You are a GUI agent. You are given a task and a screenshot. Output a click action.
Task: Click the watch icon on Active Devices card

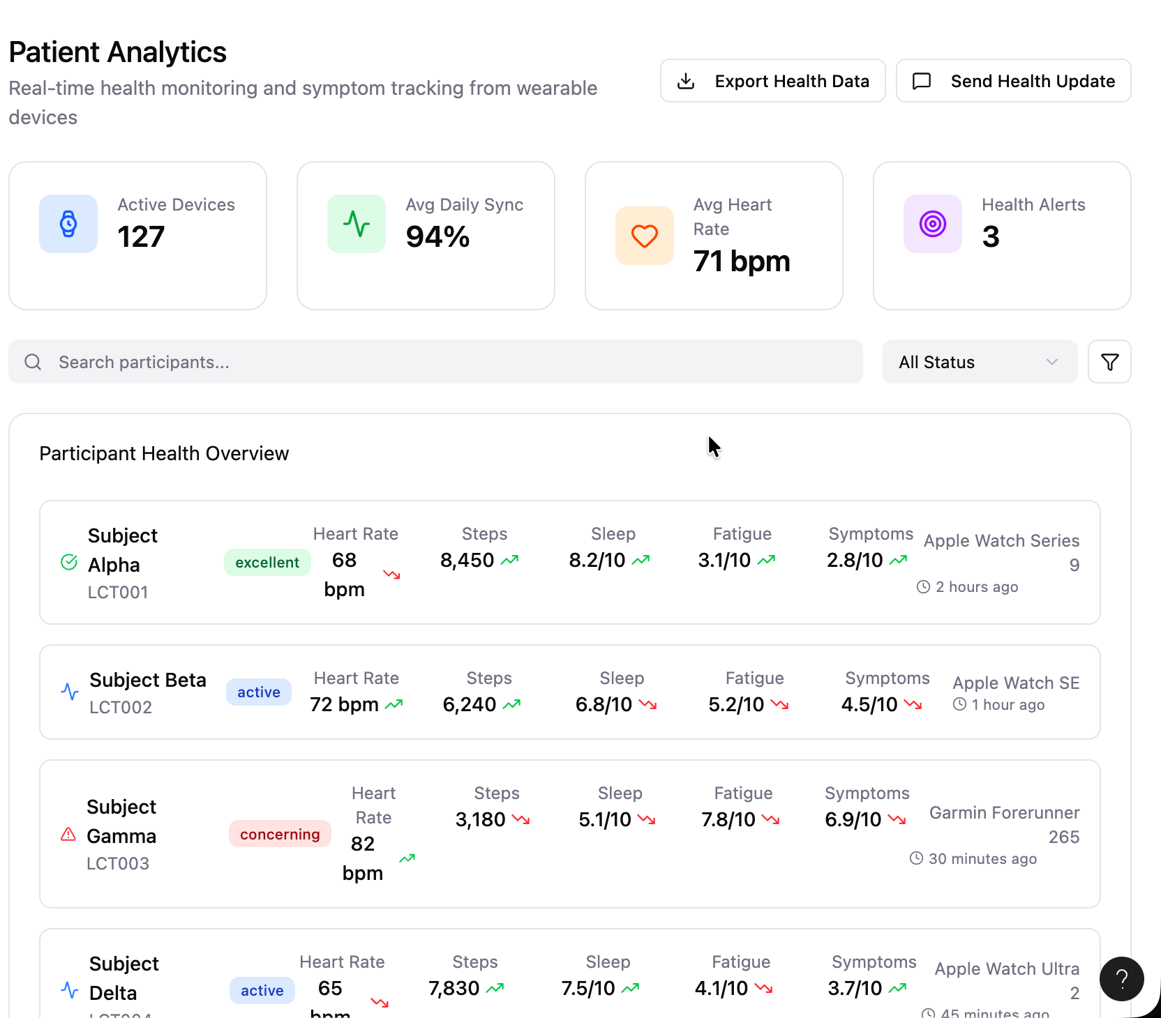pyautogui.click(x=68, y=224)
